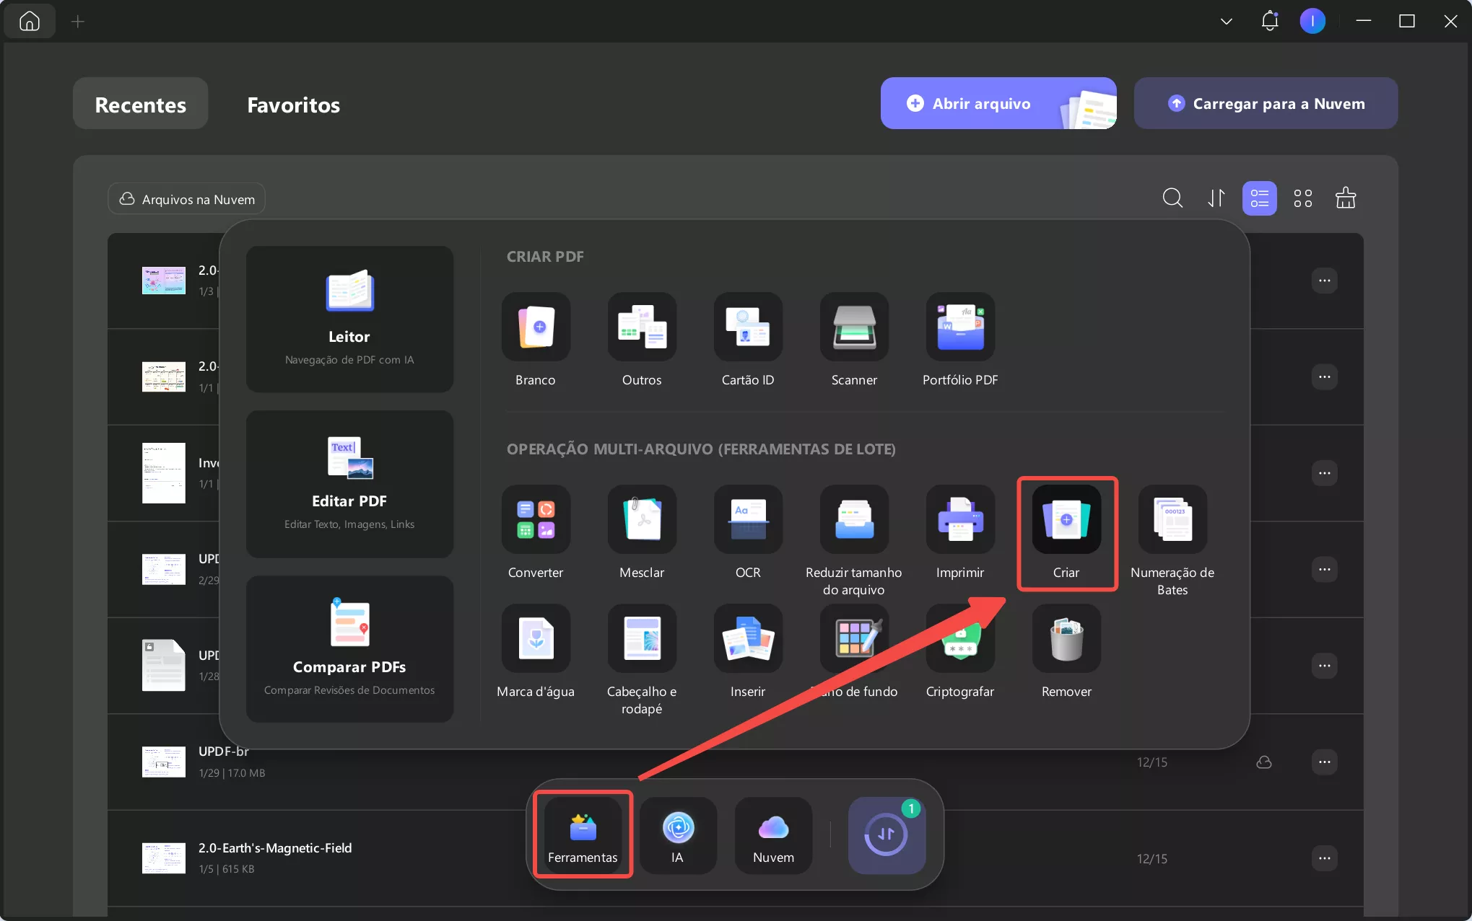Switch to list view layout
Screen dimensions: 1472x921
pyautogui.click(x=1259, y=198)
